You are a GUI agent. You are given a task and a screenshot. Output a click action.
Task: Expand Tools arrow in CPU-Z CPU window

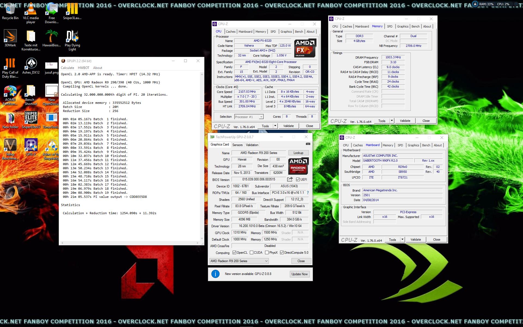pyautogui.click(x=275, y=126)
